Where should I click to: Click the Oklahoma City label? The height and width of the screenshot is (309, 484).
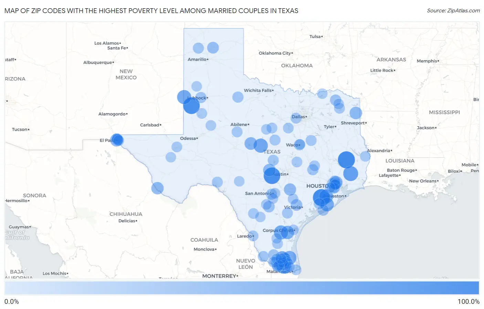tap(275, 53)
